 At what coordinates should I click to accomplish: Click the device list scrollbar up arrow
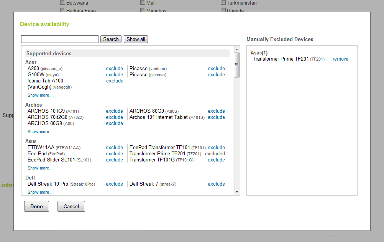(x=237, y=49)
